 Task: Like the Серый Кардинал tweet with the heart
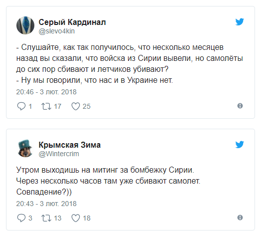click(x=76, y=106)
